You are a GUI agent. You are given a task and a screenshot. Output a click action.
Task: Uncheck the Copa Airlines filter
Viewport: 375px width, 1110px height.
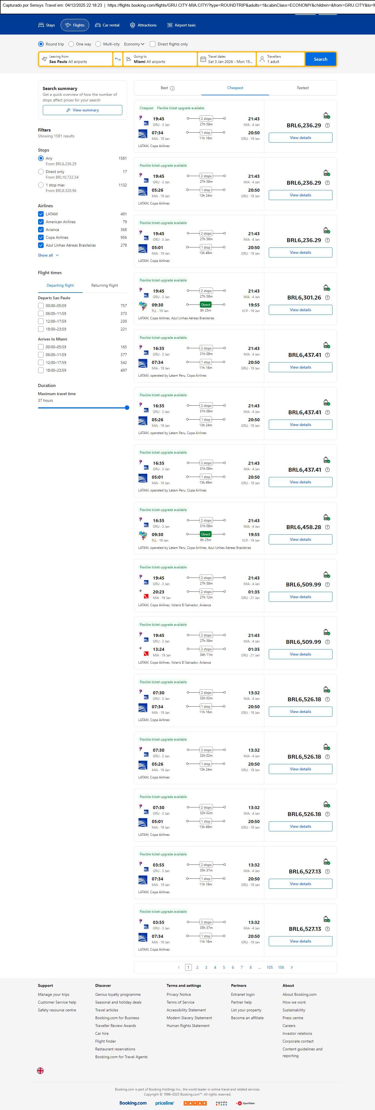click(x=41, y=237)
